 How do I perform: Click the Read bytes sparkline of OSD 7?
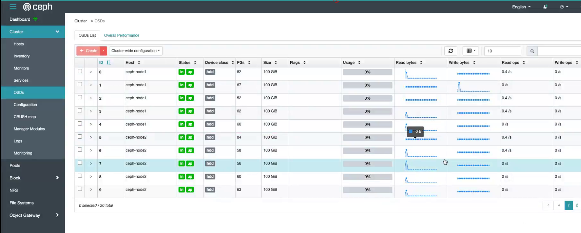coord(420,165)
